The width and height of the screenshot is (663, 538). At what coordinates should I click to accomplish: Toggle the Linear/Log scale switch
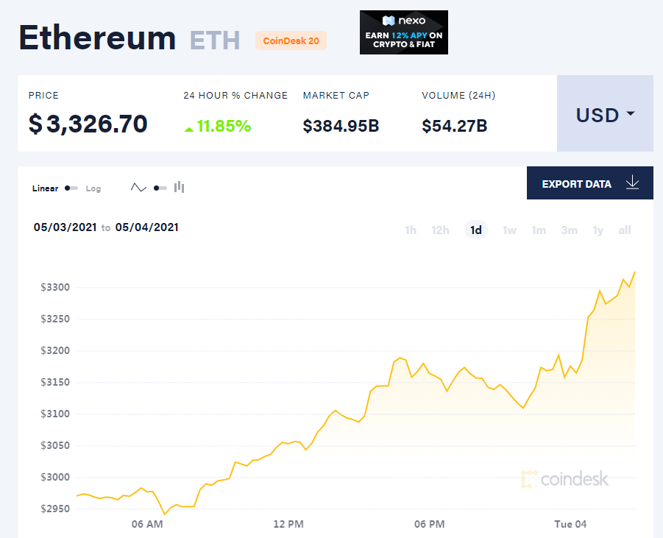point(71,188)
